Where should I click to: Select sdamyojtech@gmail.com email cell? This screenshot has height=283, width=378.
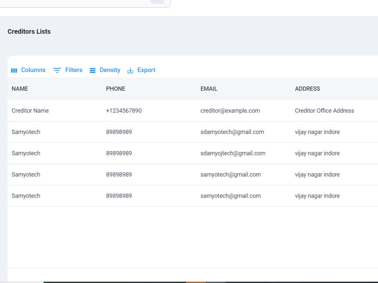coord(233,153)
